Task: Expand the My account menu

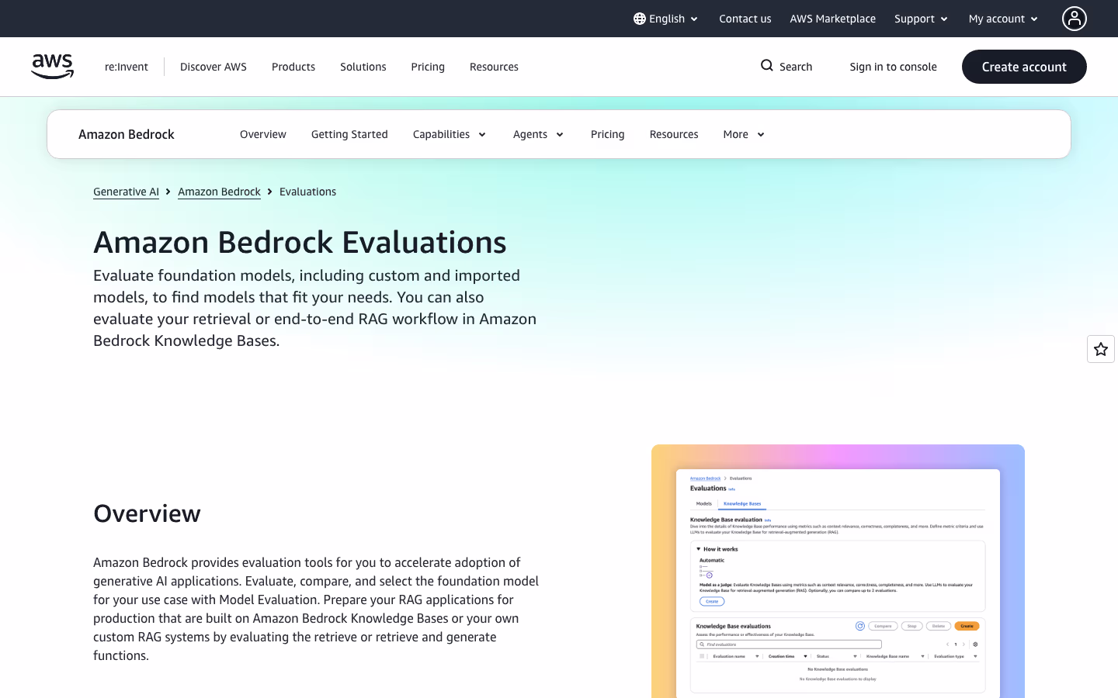Action: (x=1003, y=19)
